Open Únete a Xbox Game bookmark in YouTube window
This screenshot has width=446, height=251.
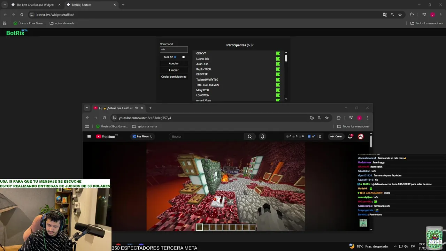(x=112, y=126)
